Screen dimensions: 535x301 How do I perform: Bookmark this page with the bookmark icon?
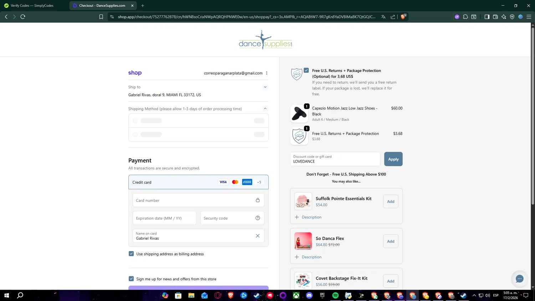point(101,17)
